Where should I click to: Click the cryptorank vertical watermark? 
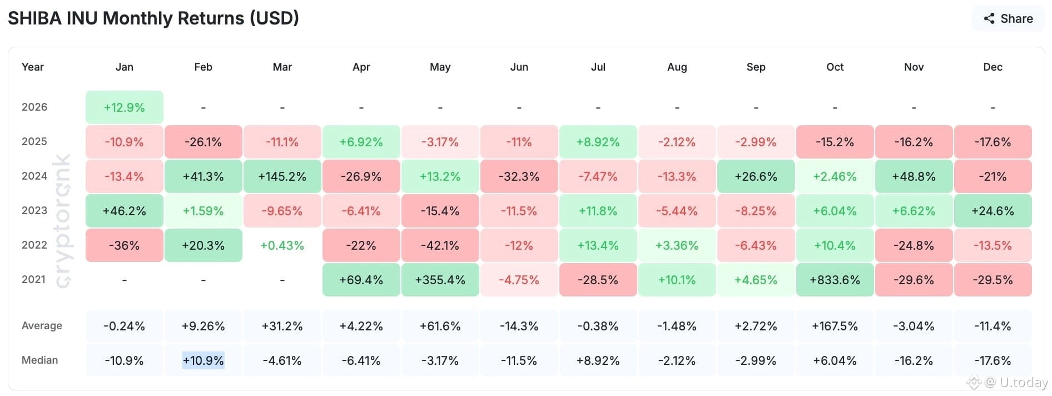tap(63, 221)
